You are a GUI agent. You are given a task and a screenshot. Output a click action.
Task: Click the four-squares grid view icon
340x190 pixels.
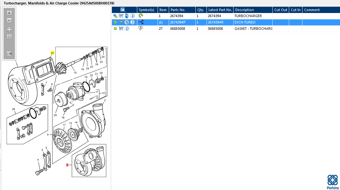(x=9, y=29)
